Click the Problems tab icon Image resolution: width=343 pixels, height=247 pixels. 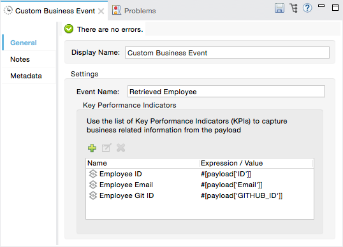117,10
